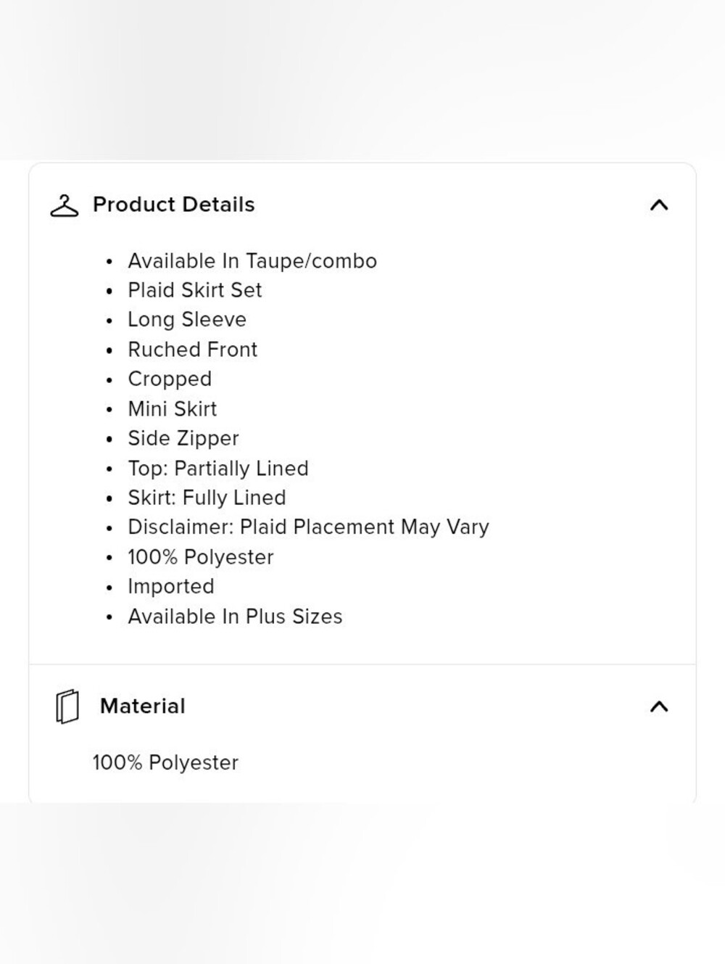Click 'Skirt: Fully Lined' text
Viewport: 725px width, 964px height.
[207, 498]
